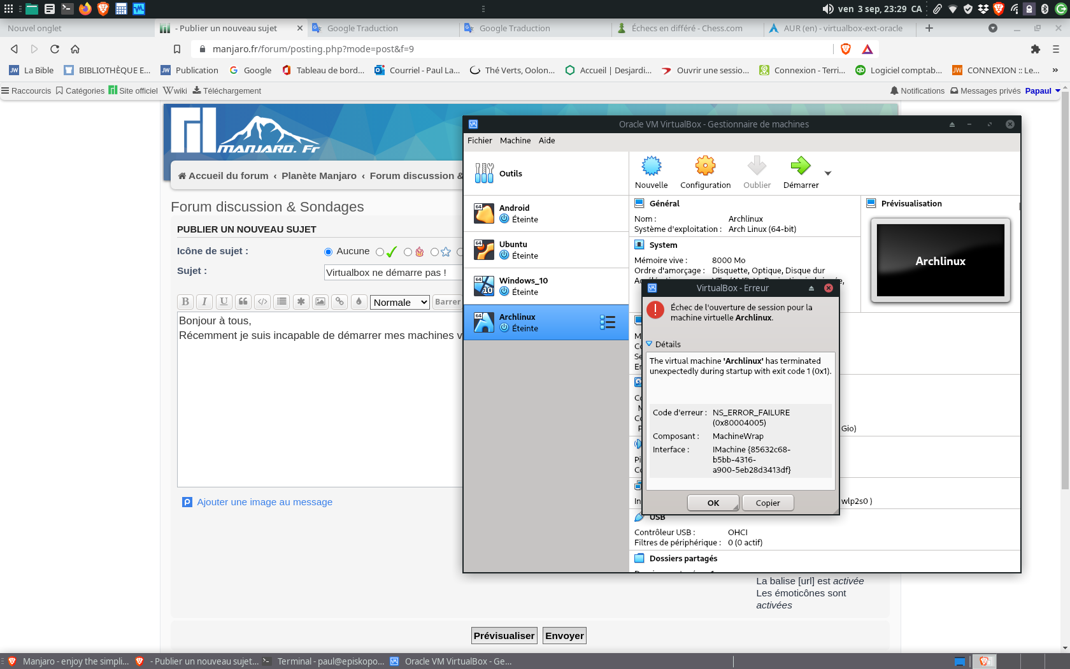Image resolution: width=1070 pixels, height=669 pixels.
Task: Insert an image with the image icon
Action: [320, 302]
